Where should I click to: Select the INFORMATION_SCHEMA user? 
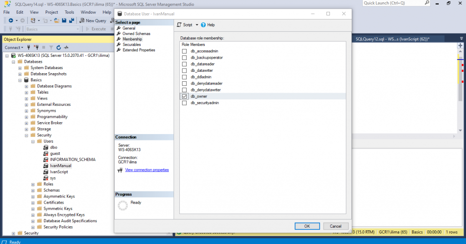[73, 159]
